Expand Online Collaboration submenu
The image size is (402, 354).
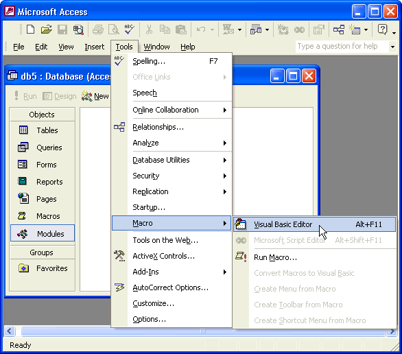coord(172,110)
